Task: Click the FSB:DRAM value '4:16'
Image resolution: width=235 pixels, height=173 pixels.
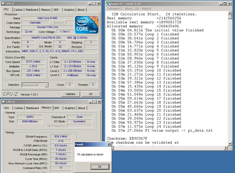Action: [61, 141]
